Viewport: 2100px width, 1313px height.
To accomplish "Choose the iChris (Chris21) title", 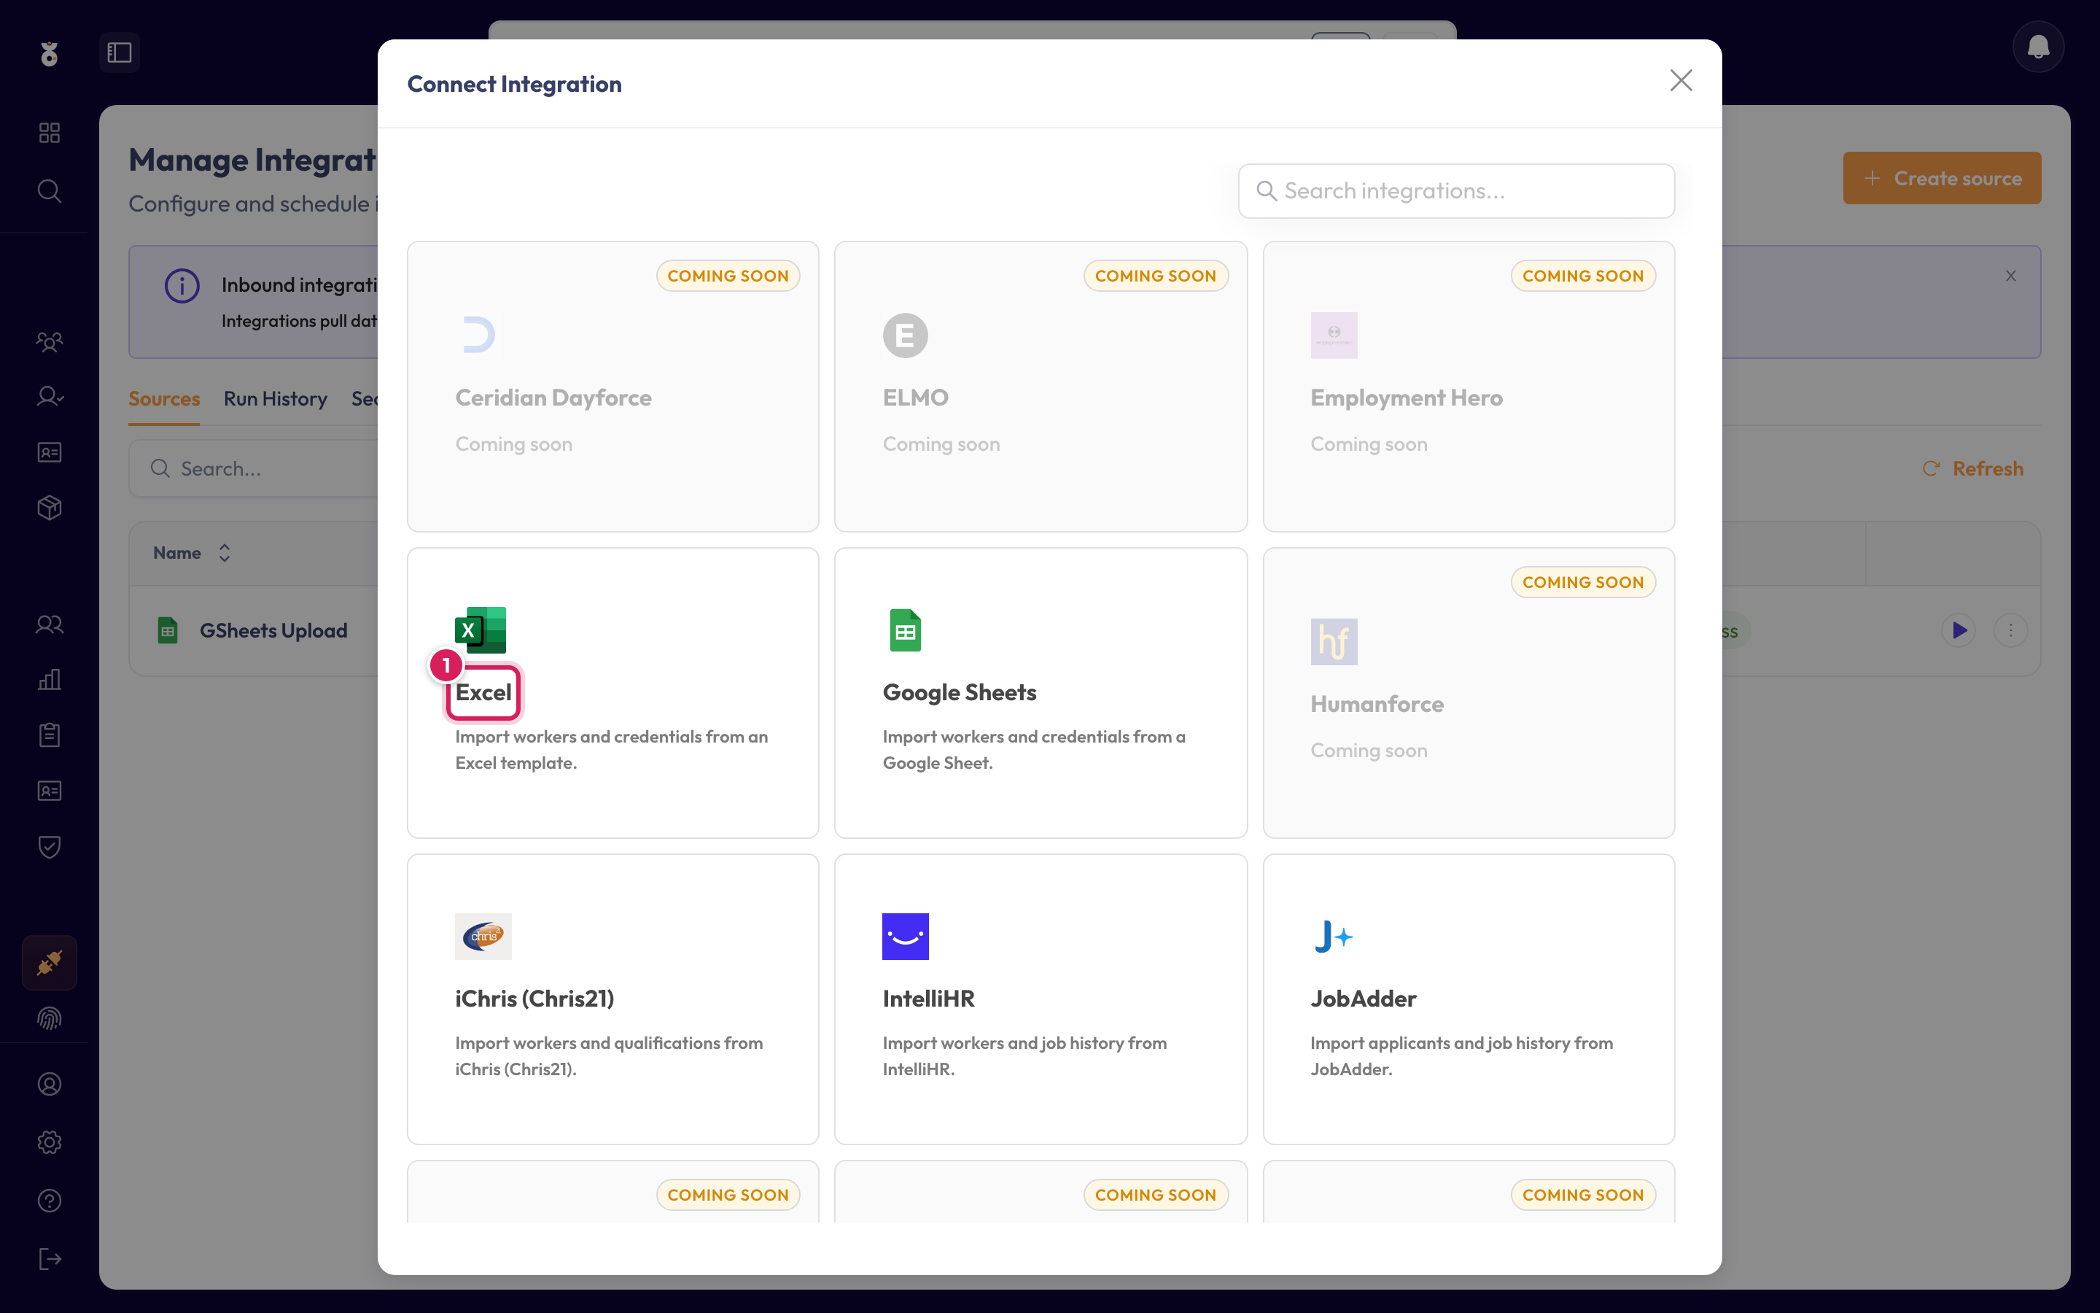I will point(534,999).
